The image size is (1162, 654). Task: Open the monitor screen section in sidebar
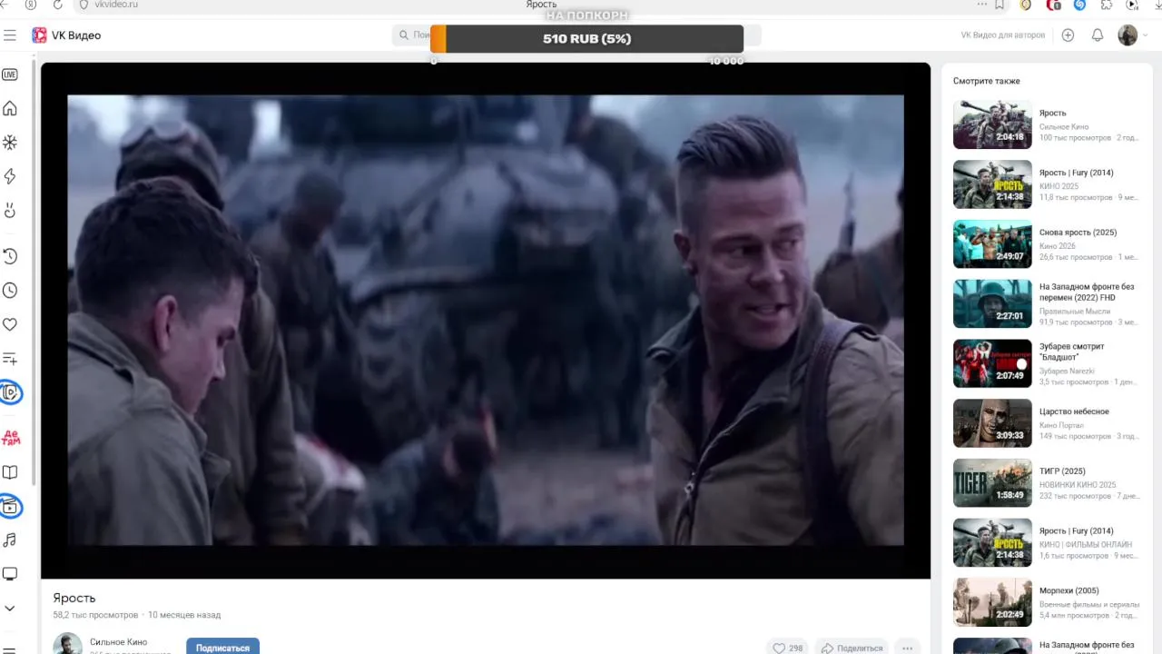10,574
